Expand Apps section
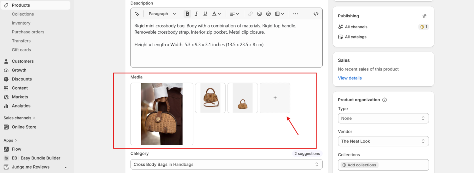This screenshot has height=173, width=474. tap(10, 140)
